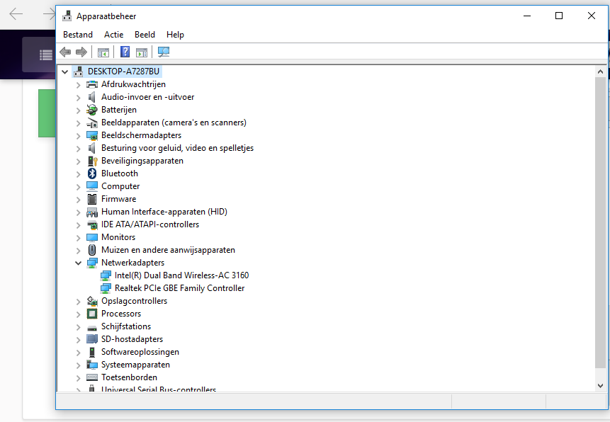610x422 pixels.
Task: Click the vertical scrollbar thumb
Action: 600,222
